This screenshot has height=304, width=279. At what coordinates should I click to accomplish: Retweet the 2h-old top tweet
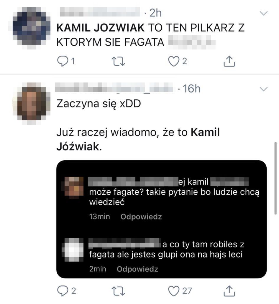[x=118, y=62]
